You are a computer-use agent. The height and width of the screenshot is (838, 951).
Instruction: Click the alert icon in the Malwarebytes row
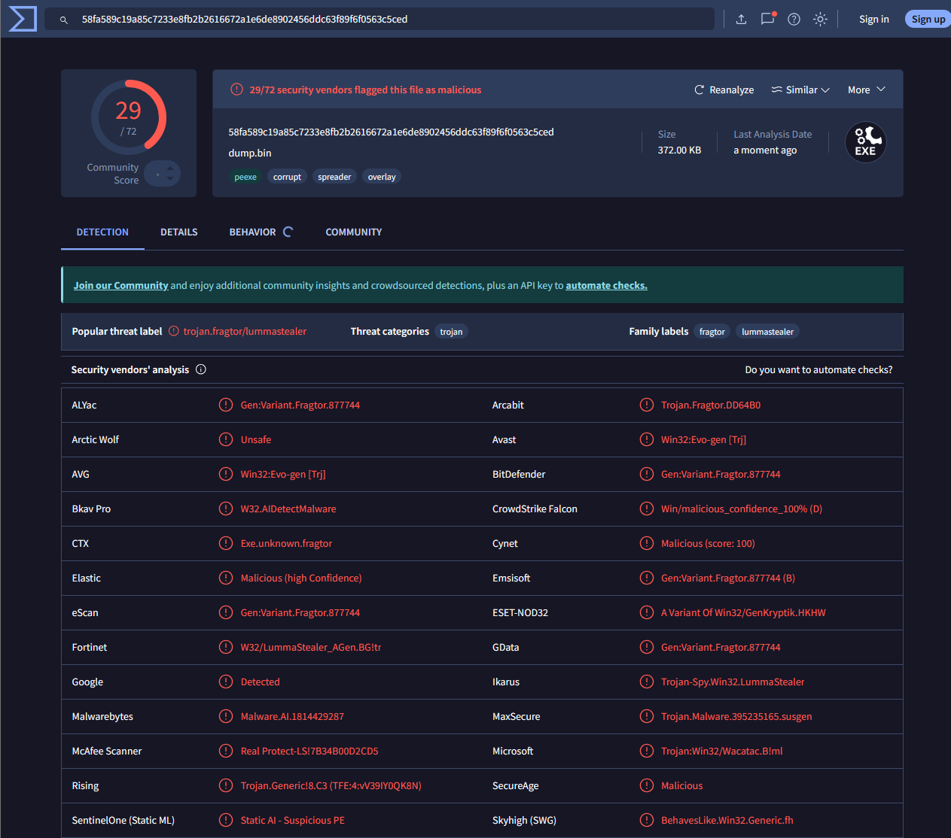pos(226,716)
